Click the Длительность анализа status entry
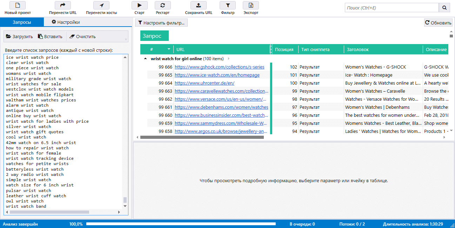455x228 pixels. point(413,224)
